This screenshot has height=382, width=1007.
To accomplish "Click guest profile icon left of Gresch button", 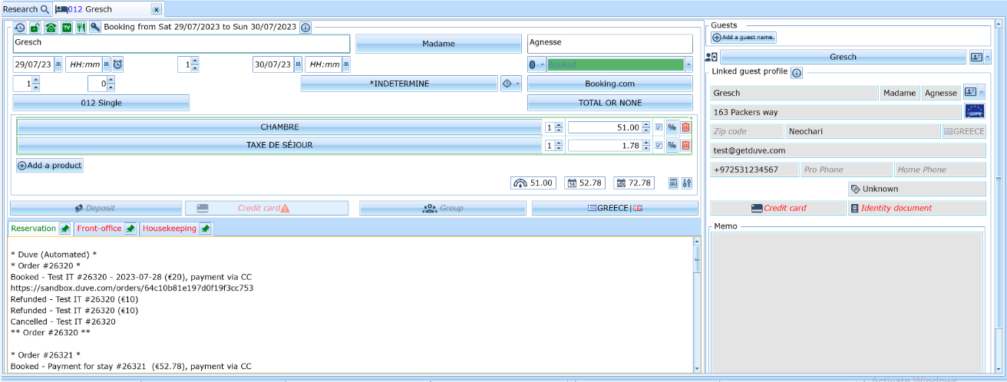I will pos(711,57).
